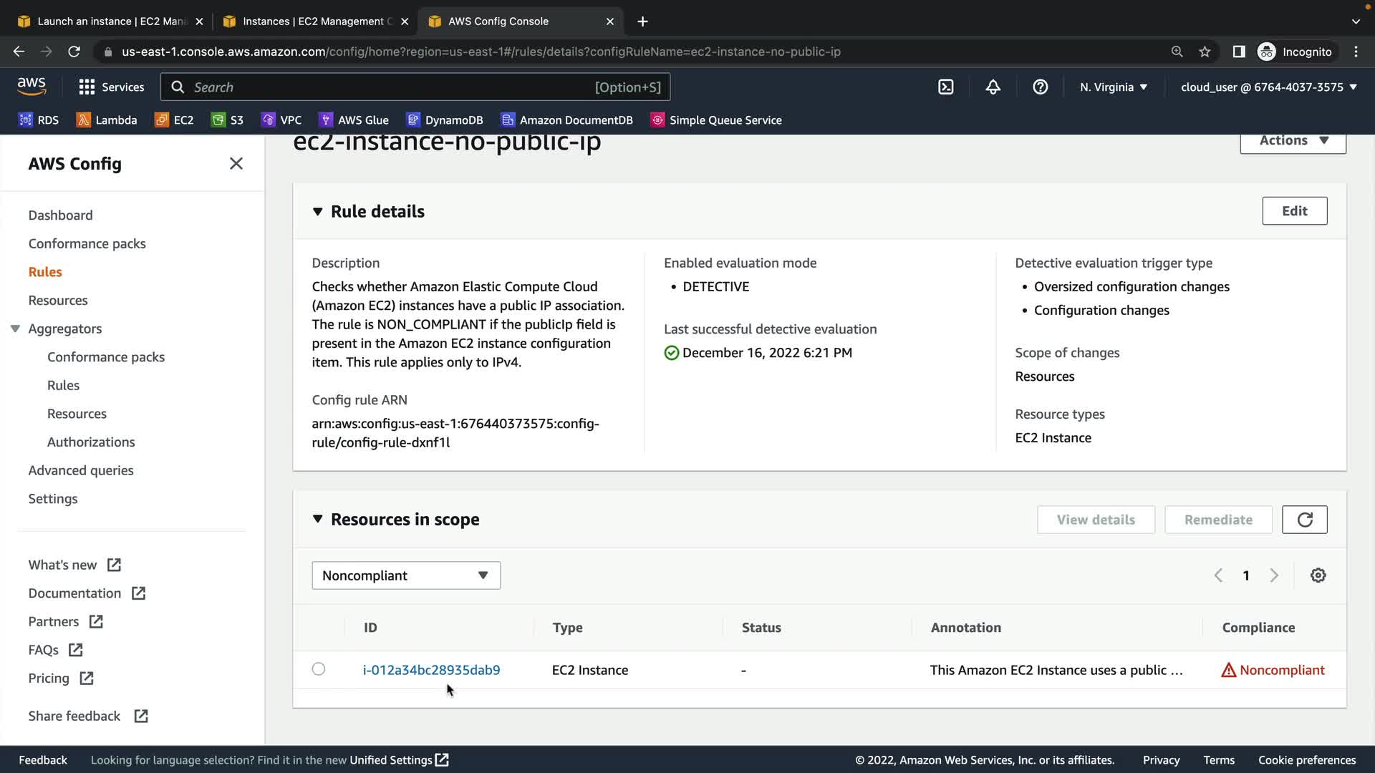1375x773 pixels.
Task: Open the N. Virginia region selector
Action: (1113, 87)
